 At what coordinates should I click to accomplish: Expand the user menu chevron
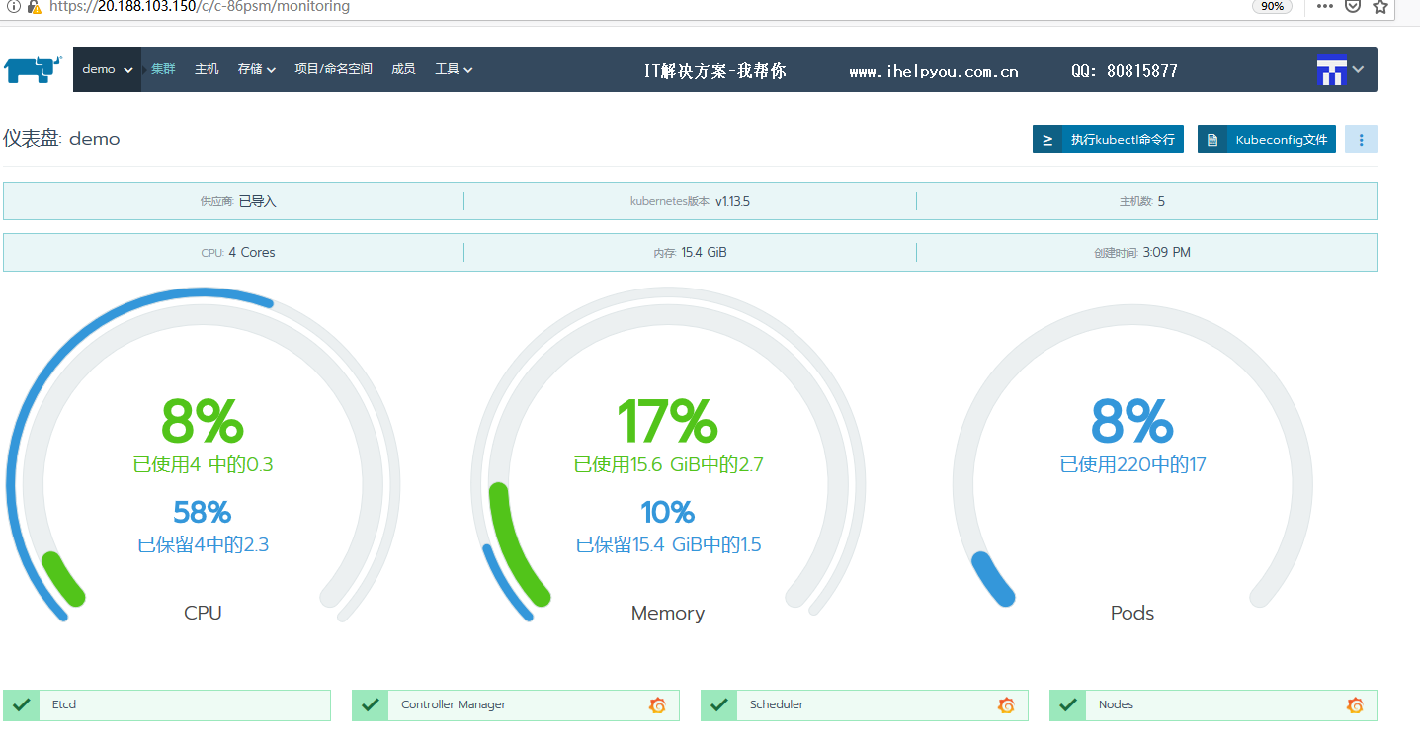(x=1358, y=69)
